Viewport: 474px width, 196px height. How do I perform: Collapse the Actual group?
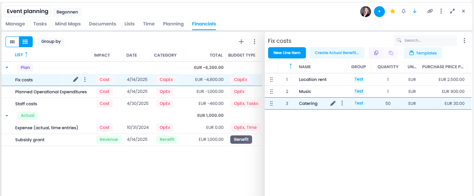[x=7, y=116]
